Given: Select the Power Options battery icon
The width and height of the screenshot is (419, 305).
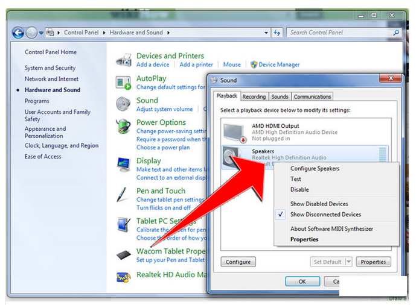Looking at the screenshot, I should click(124, 126).
